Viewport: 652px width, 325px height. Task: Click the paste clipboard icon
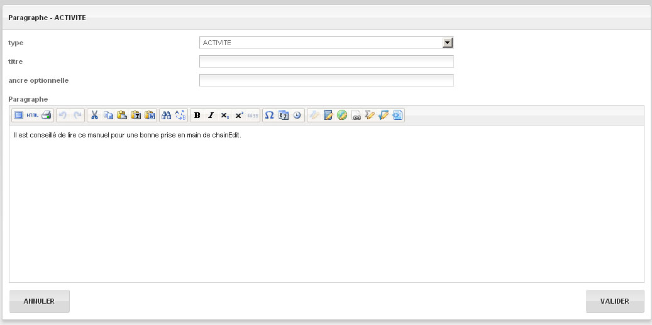click(122, 115)
